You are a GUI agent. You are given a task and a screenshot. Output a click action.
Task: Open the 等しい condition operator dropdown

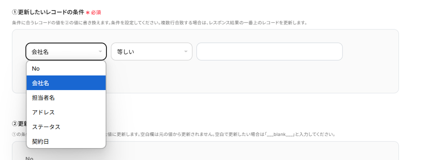[151, 51]
